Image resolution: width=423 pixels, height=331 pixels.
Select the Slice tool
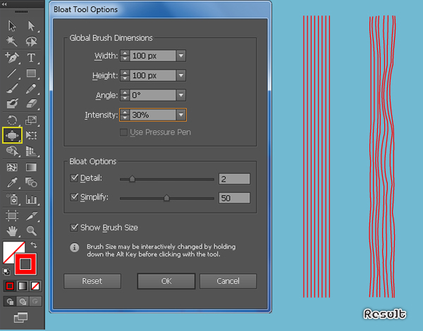tap(31, 216)
